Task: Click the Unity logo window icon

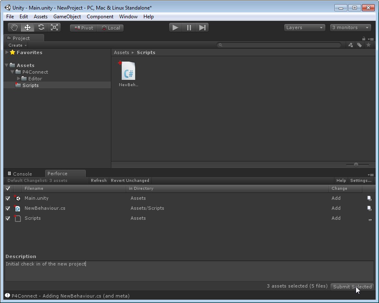Action: 8,7
